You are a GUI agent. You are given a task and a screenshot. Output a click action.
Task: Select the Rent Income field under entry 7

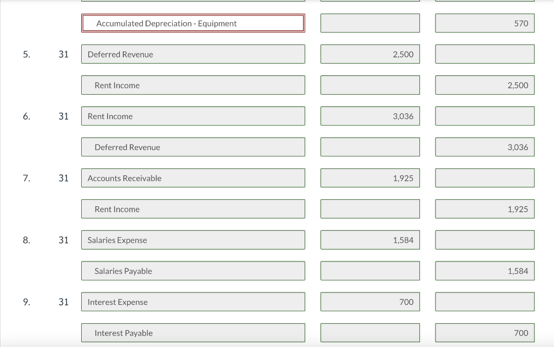pos(193,208)
